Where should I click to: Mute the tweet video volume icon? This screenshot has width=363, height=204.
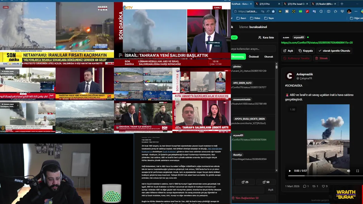pos(349,171)
